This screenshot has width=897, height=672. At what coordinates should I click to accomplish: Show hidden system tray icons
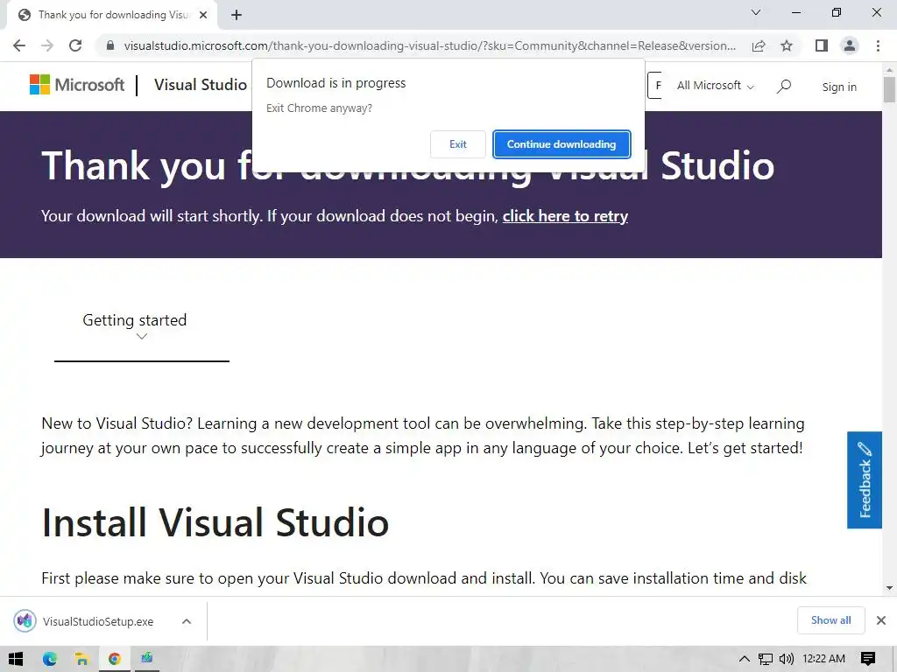[744, 659]
